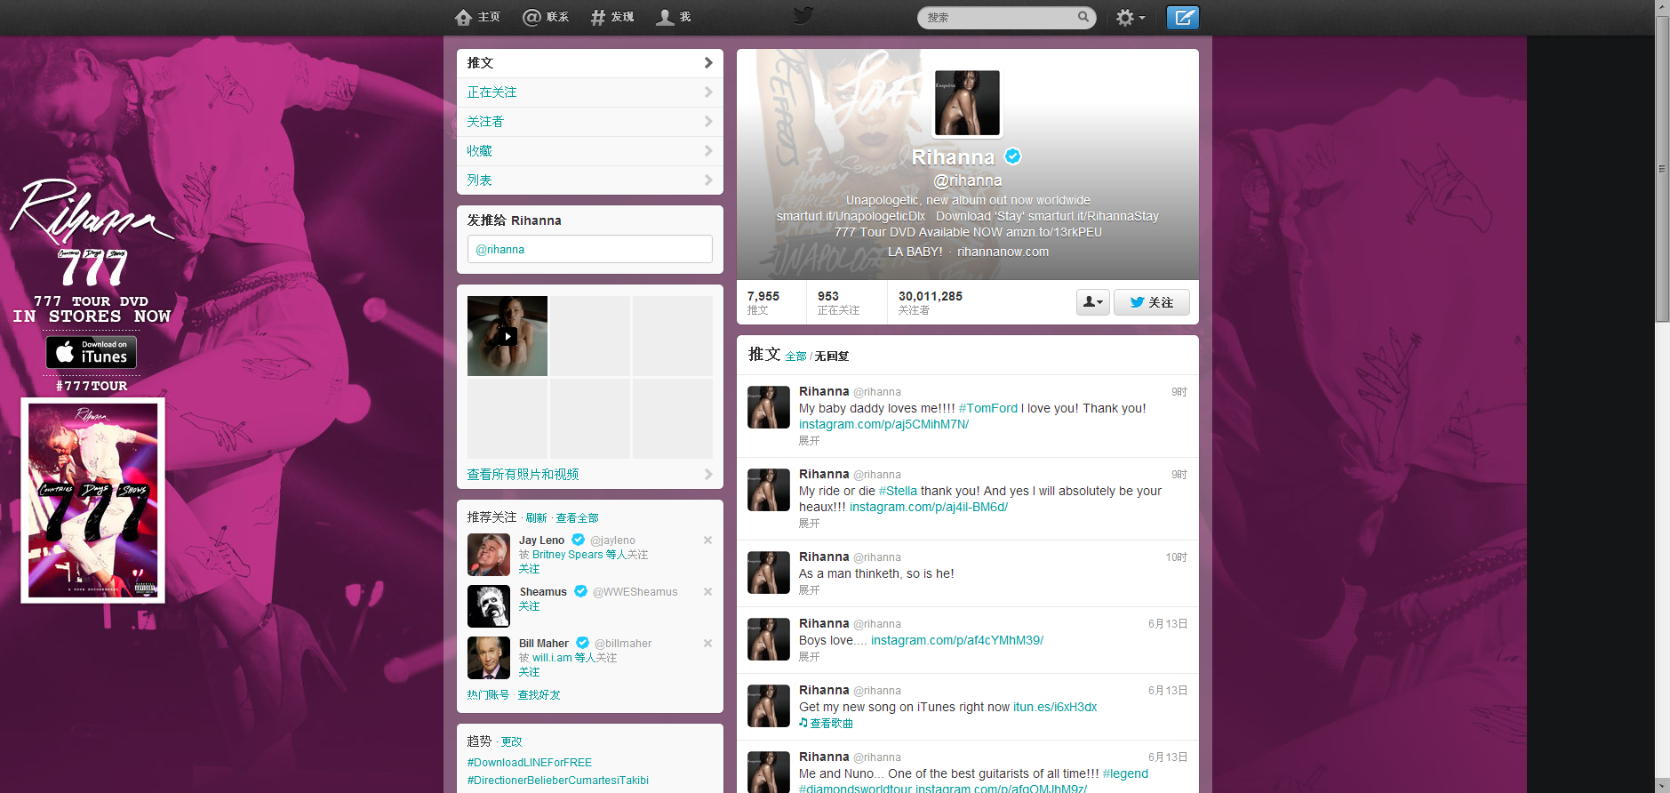The width and height of the screenshot is (1670, 793).
Task: Follow Bill Maher via 关注 link
Action: [x=530, y=672]
